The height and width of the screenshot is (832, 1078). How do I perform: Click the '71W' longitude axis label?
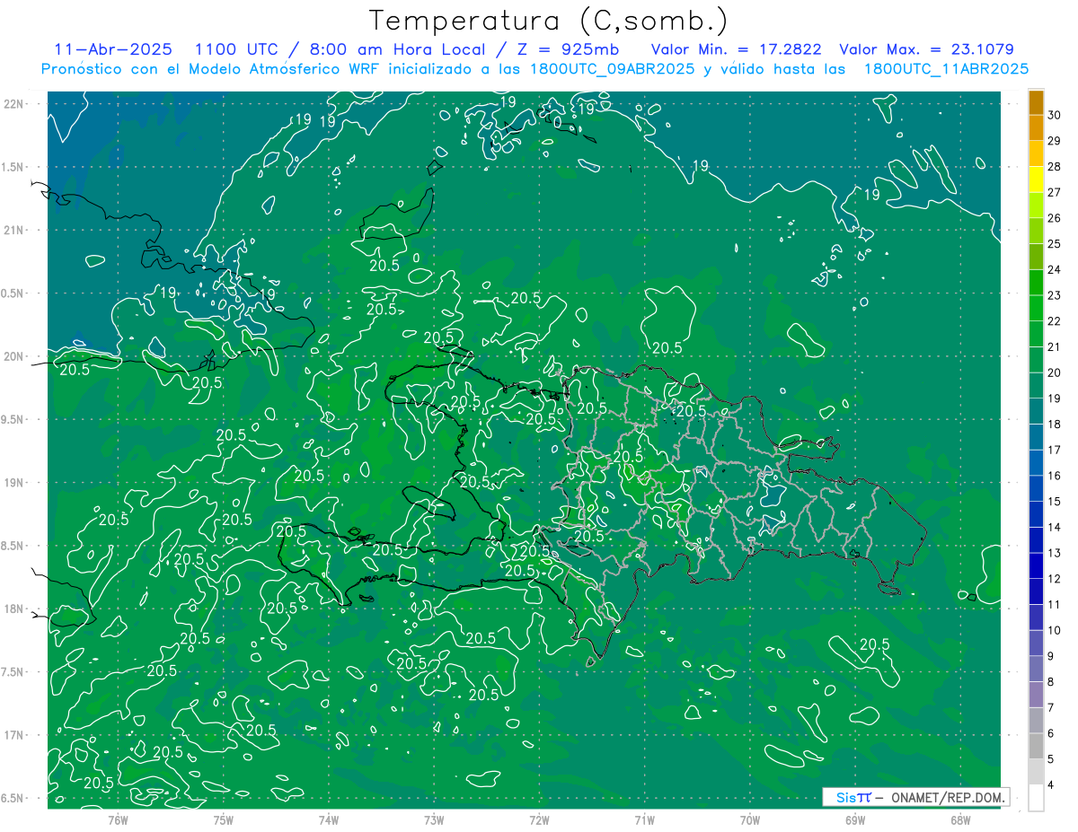click(644, 819)
